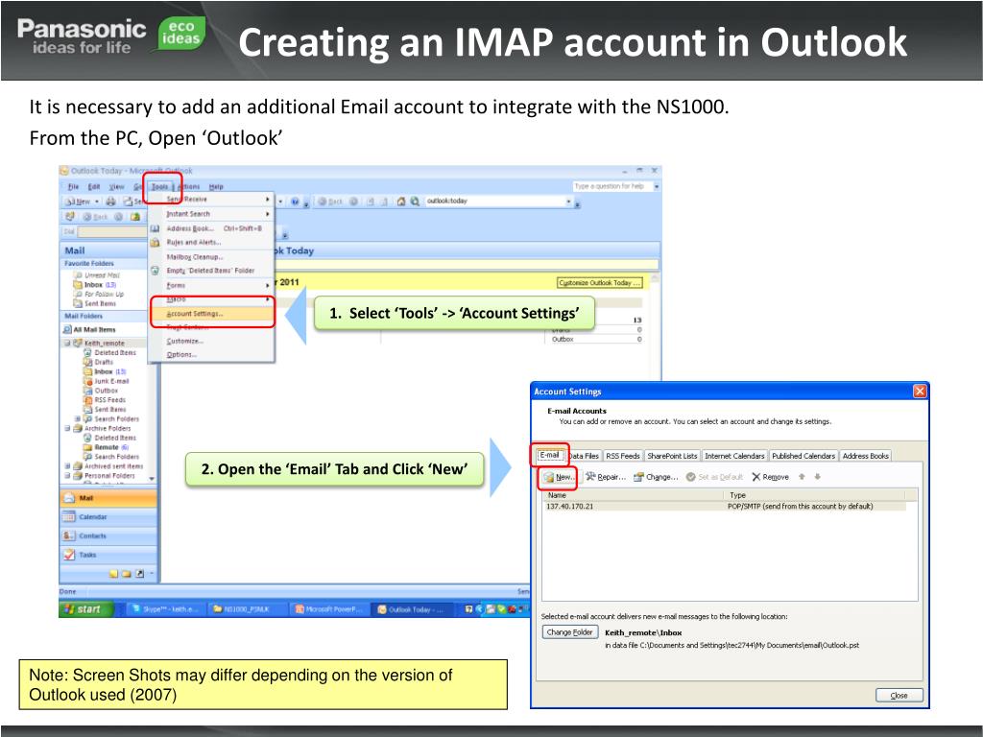This screenshot has height=737, width=983.
Task: Switch to the Address Books tab
Action: tap(865, 456)
